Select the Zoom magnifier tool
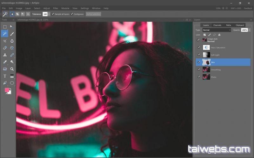Viewport: 254px width, 158px height. pos(12,69)
